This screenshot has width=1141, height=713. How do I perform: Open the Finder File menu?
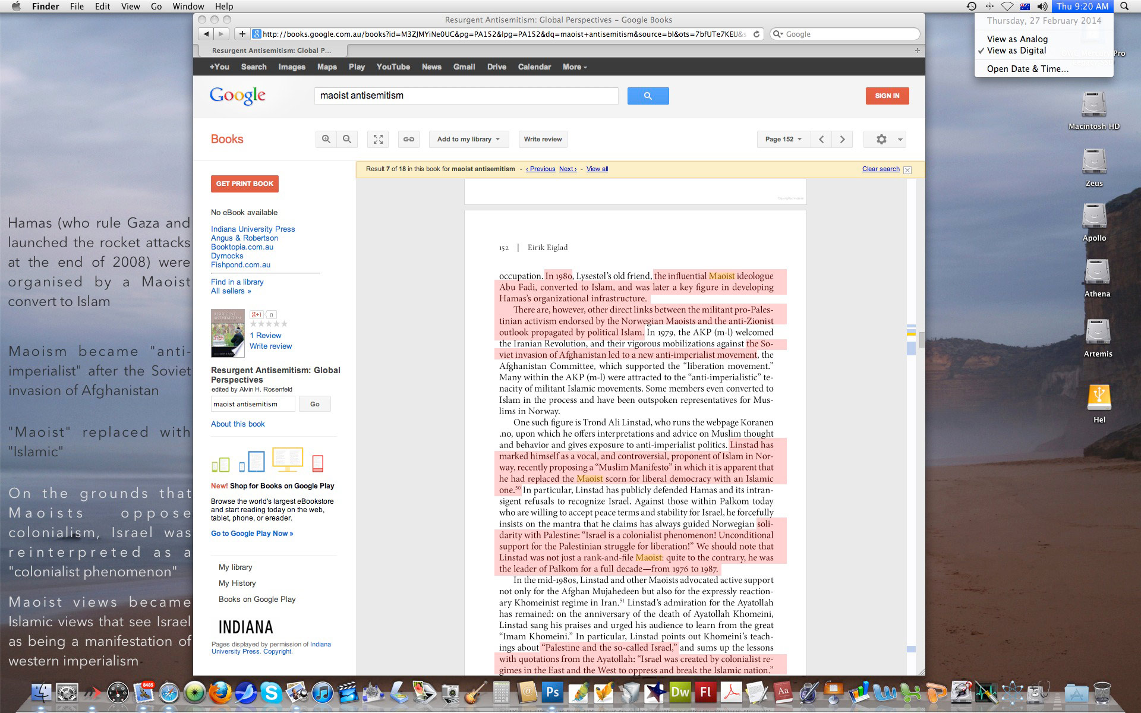pos(77,6)
